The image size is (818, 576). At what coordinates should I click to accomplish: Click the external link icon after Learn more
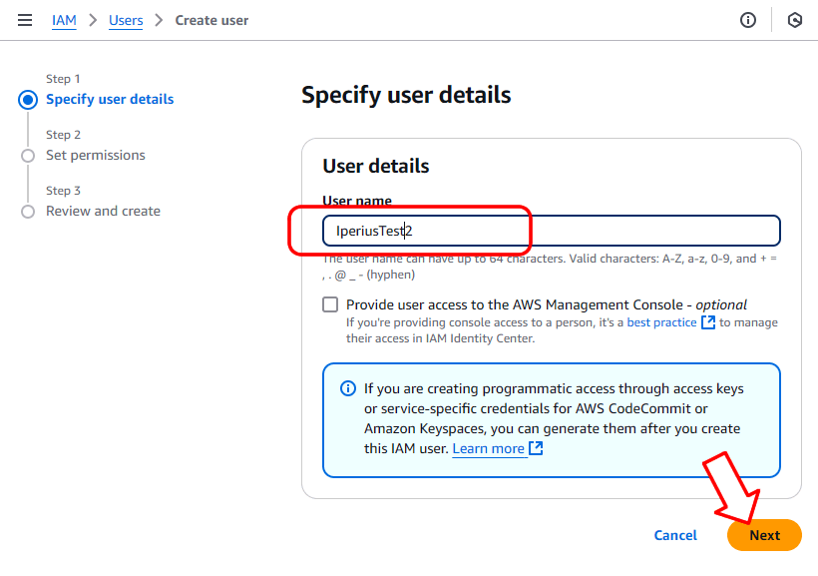[x=536, y=448]
